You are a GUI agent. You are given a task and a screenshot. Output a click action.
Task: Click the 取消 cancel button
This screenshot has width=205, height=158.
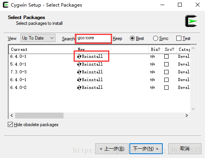click(x=184, y=149)
